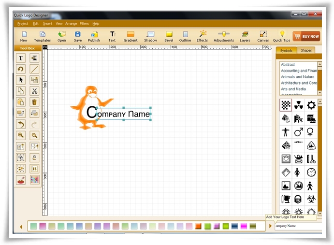The width and height of the screenshot is (334, 245).
Task: Pick the radiation trefoil symbol
Action: click(298, 105)
